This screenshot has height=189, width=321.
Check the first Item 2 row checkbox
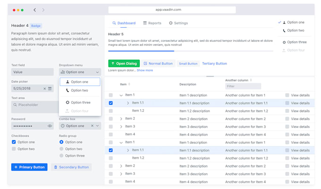point(111,118)
